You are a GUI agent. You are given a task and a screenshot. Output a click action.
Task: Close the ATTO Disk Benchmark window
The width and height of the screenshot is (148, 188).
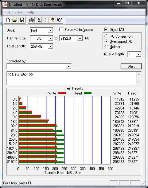click(138, 3)
